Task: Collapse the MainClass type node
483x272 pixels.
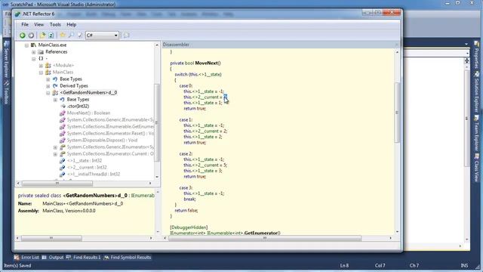Action: coord(41,73)
